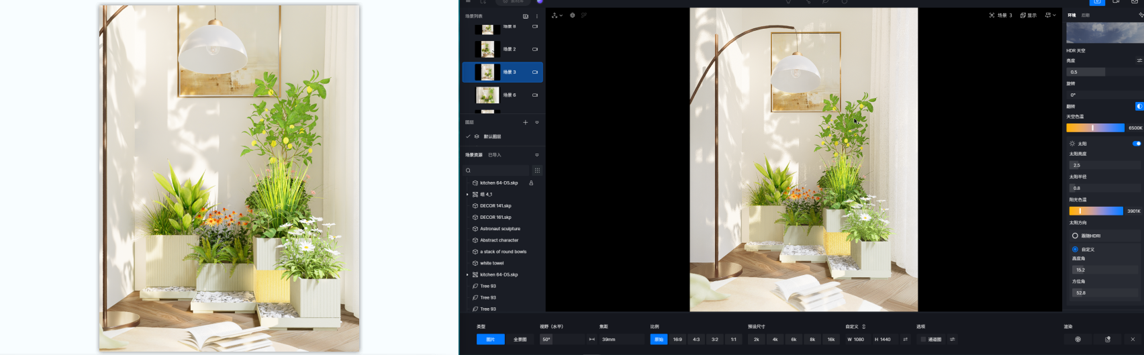Expand the 组 4_1 tree item
This screenshot has width=1144, height=355.
pos(467,195)
